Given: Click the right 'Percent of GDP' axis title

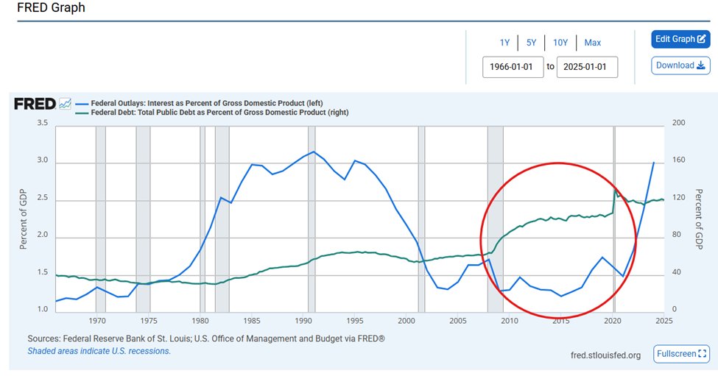Looking at the screenshot, I should [x=699, y=219].
